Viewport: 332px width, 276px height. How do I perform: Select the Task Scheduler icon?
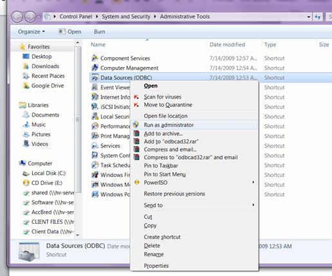(95, 165)
